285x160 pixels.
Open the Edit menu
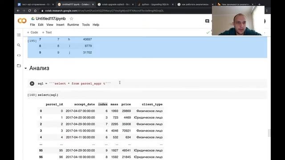pos(41,25)
